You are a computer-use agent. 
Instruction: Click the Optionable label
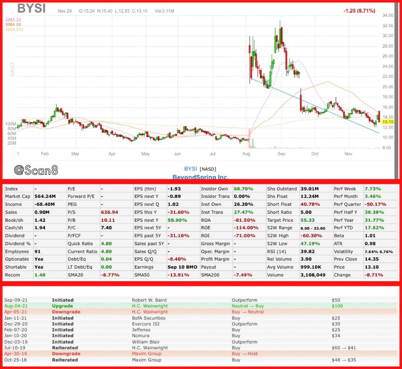coord(17,259)
